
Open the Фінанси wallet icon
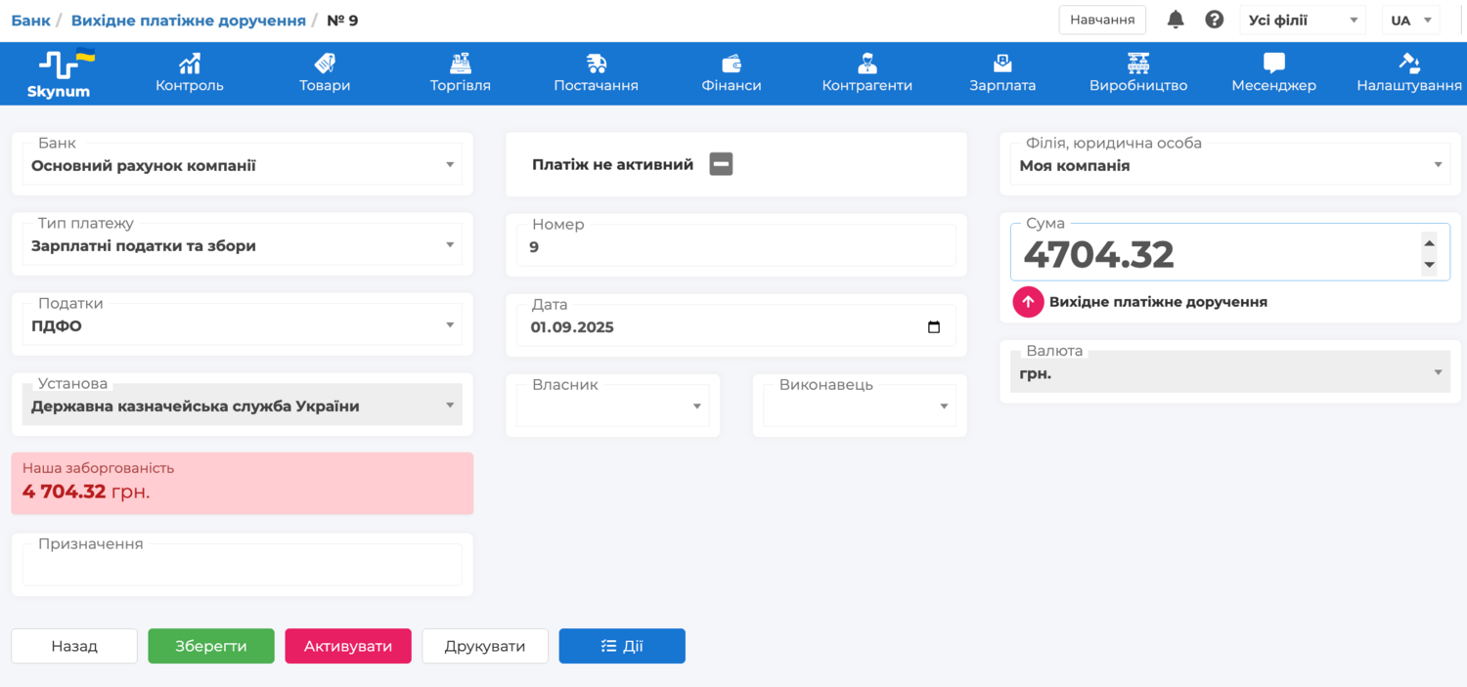(x=731, y=64)
